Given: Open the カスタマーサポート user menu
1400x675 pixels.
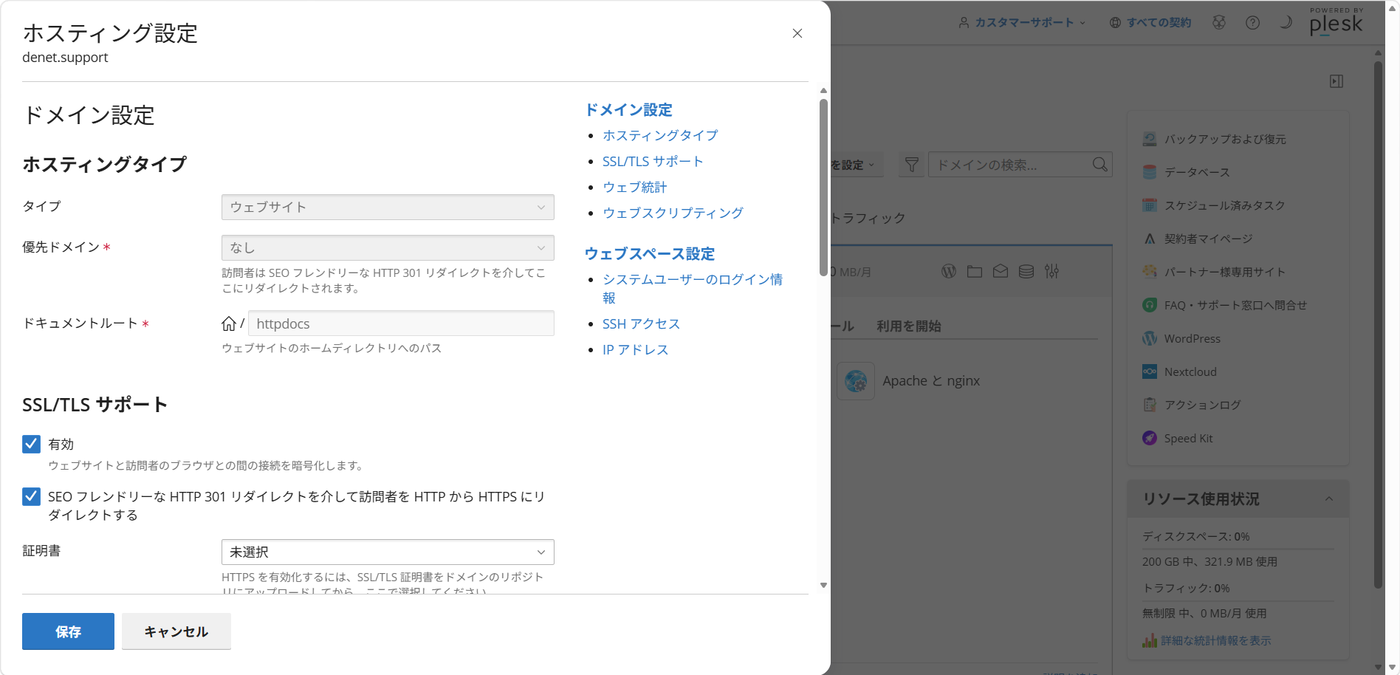Looking at the screenshot, I should tap(1023, 22).
